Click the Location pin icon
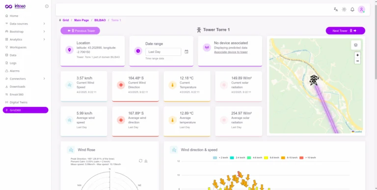This screenshot has width=377, height=190. (70, 50)
